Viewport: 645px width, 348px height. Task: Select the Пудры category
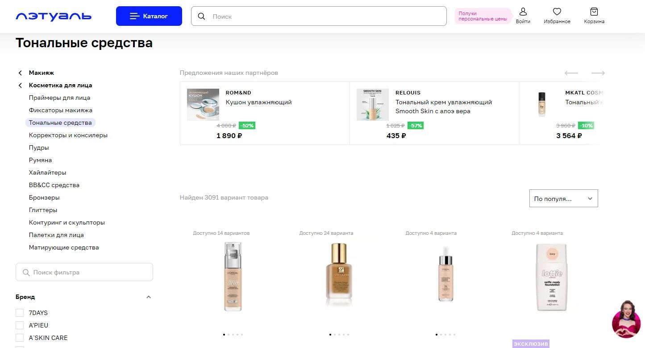click(x=39, y=147)
